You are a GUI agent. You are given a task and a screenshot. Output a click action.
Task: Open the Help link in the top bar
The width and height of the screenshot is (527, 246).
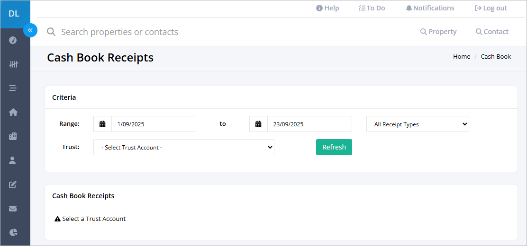tap(327, 8)
